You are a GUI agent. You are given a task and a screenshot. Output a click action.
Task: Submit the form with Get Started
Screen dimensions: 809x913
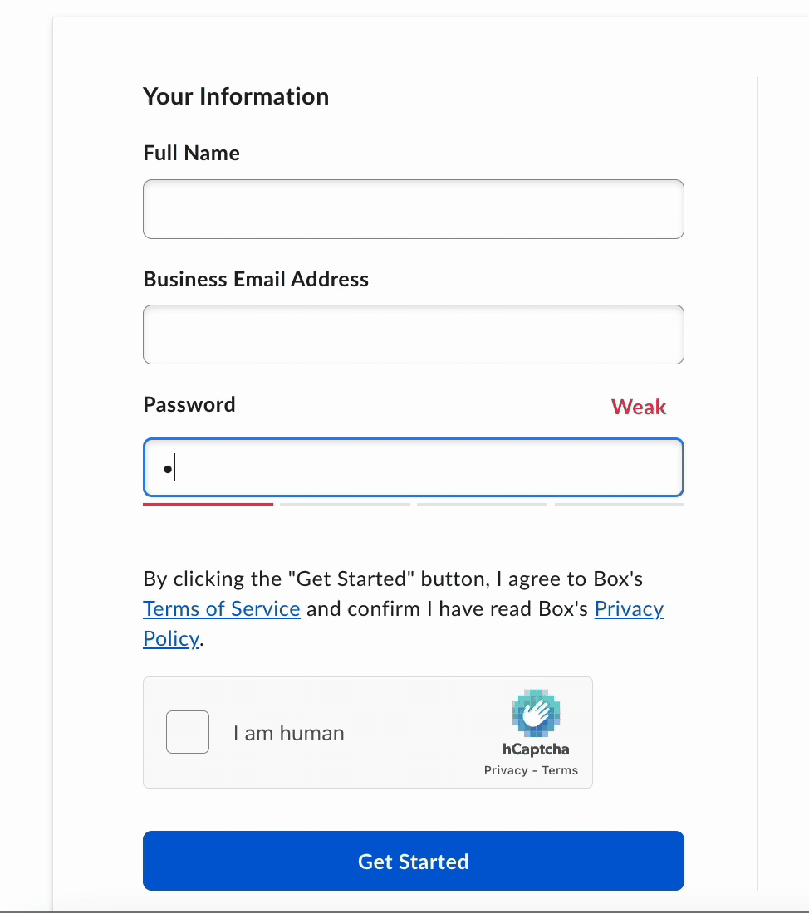click(x=414, y=861)
